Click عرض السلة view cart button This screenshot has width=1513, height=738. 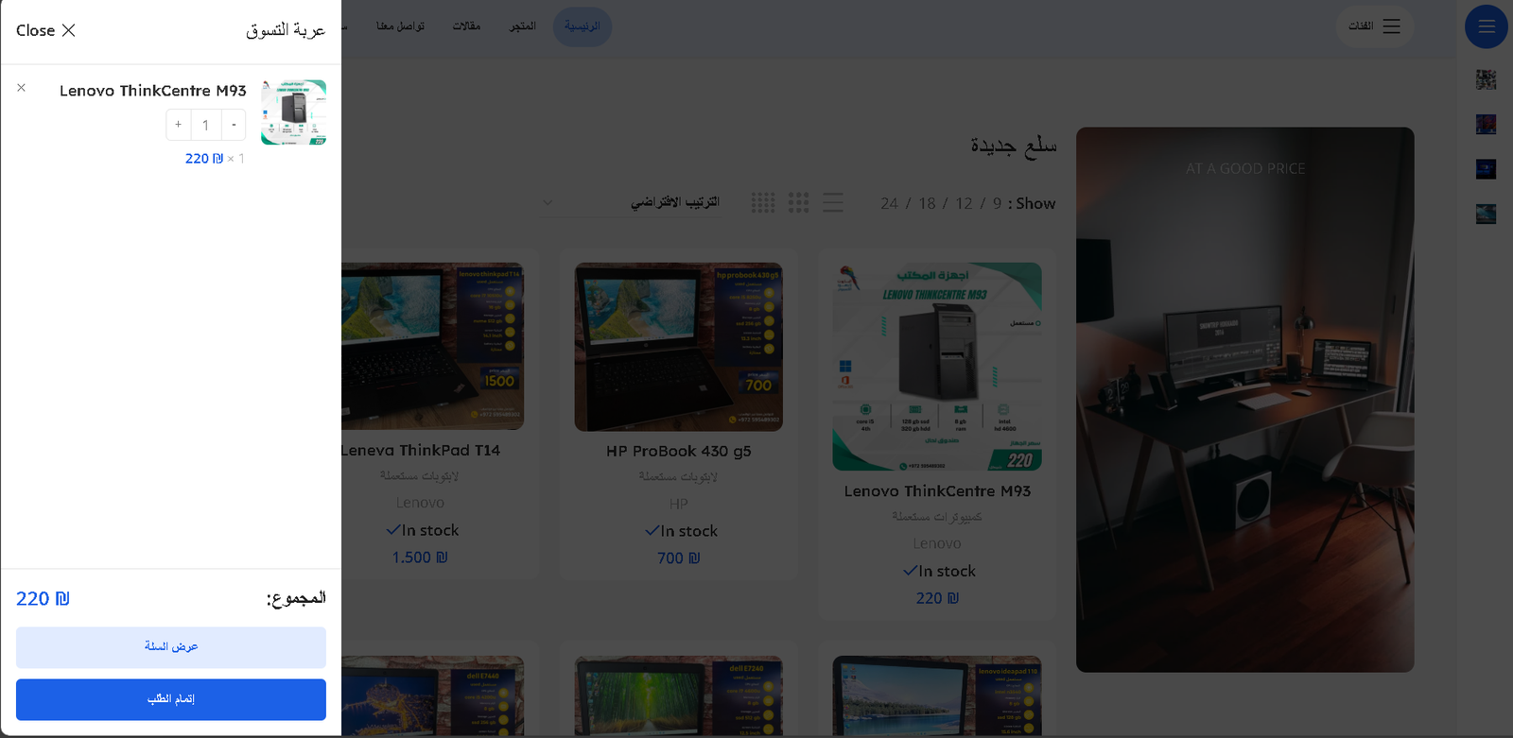point(171,647)
